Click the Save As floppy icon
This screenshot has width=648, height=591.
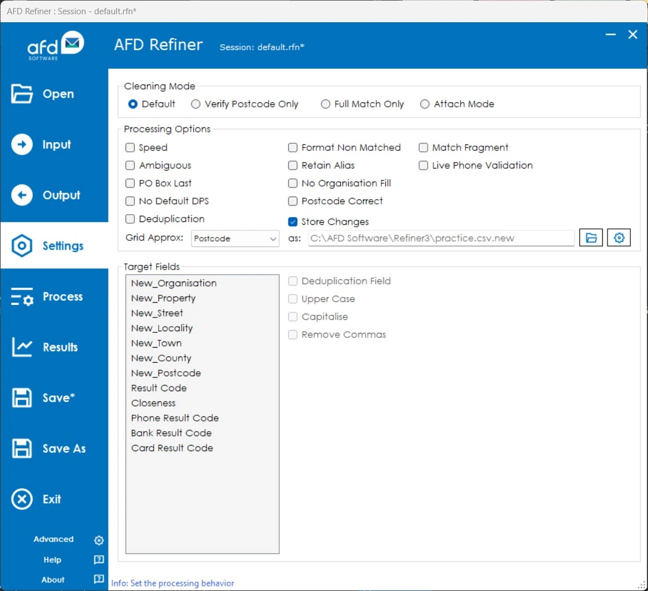[22, 448]
